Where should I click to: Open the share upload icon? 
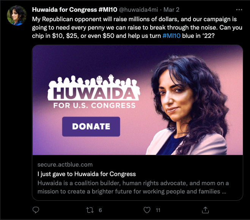(x=205, y=210)
